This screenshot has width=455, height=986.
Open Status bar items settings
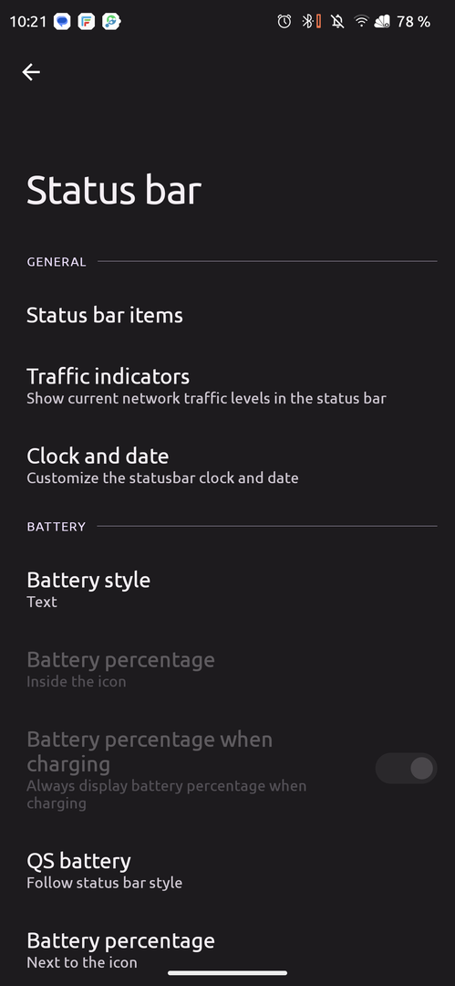(x=228, y=315)
